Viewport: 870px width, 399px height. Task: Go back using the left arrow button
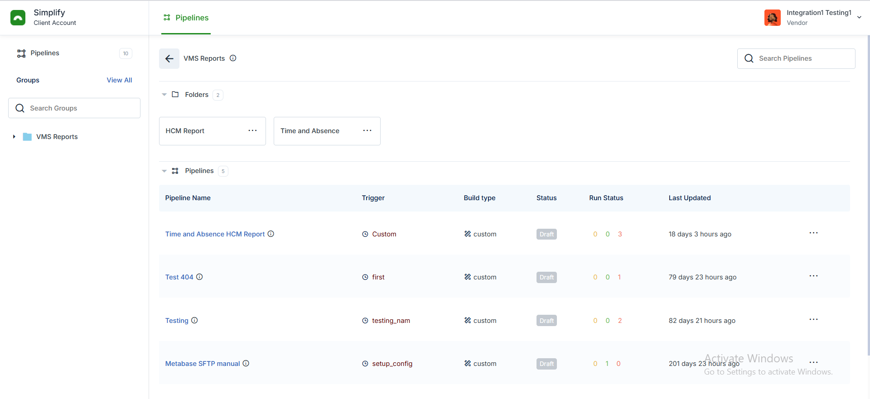169,58
